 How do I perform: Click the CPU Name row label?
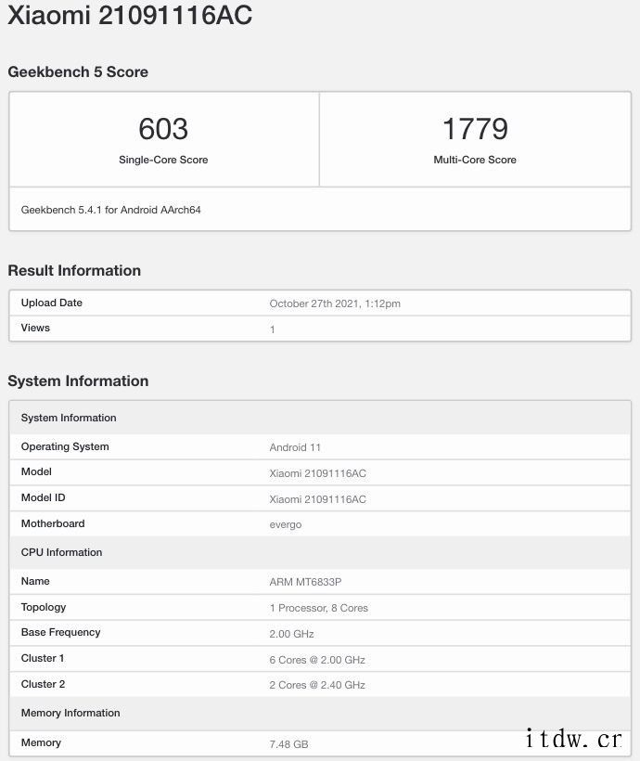35,581
